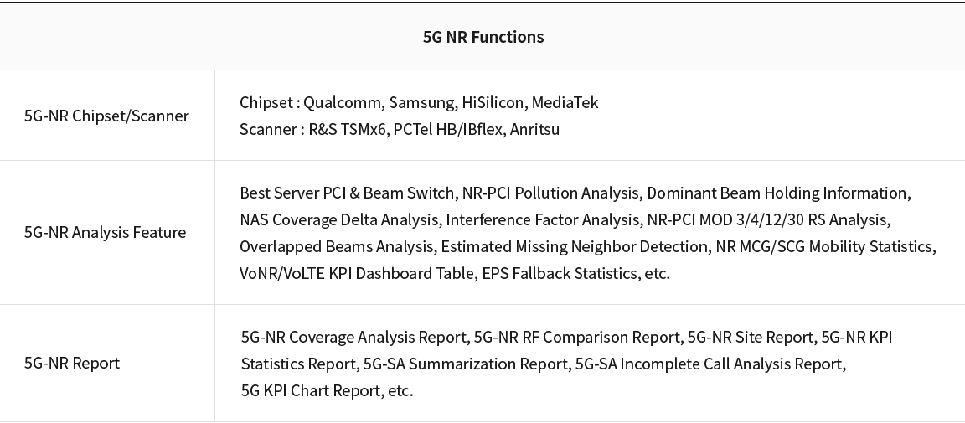Click VoNR/VoLTE KPI Dashboard Table text
The height and width of the screenshot is (423, 965).
coord(356,273)
